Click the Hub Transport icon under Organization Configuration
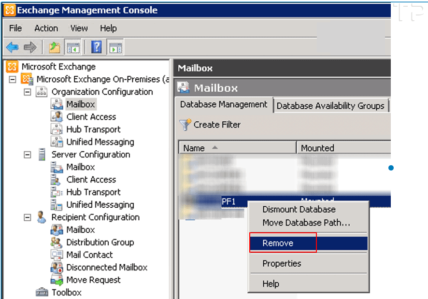Screen dimensions: 428x299 point(57,129)
